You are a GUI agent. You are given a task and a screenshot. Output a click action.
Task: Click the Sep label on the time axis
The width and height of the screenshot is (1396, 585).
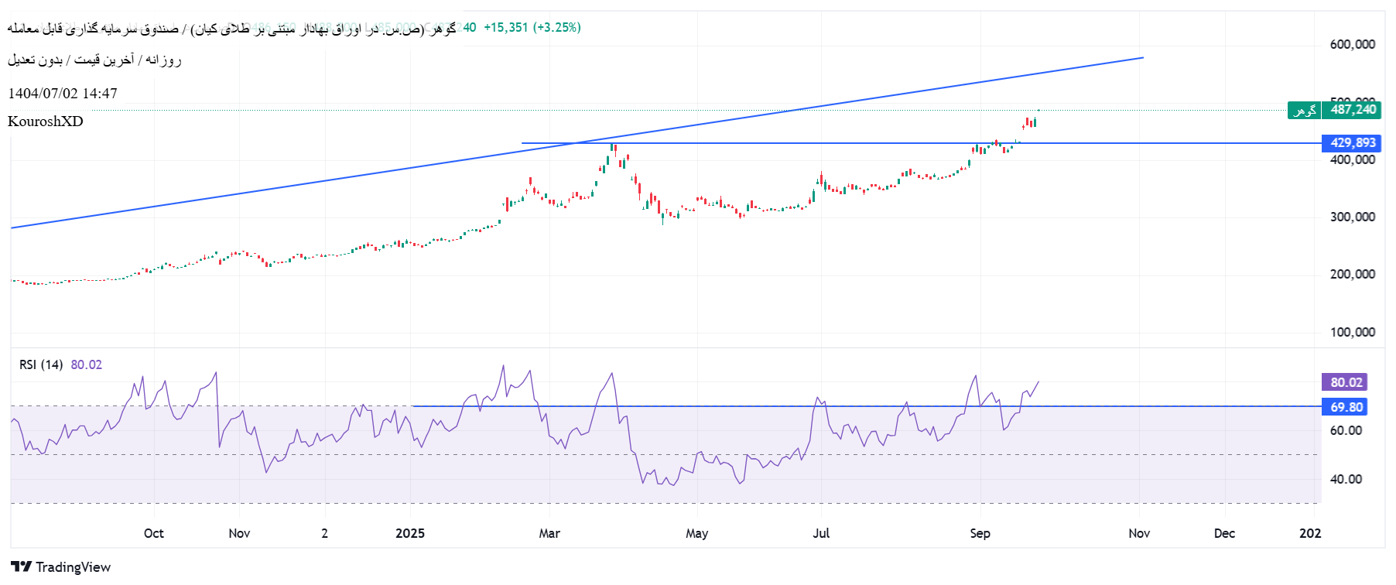[980, 533]
